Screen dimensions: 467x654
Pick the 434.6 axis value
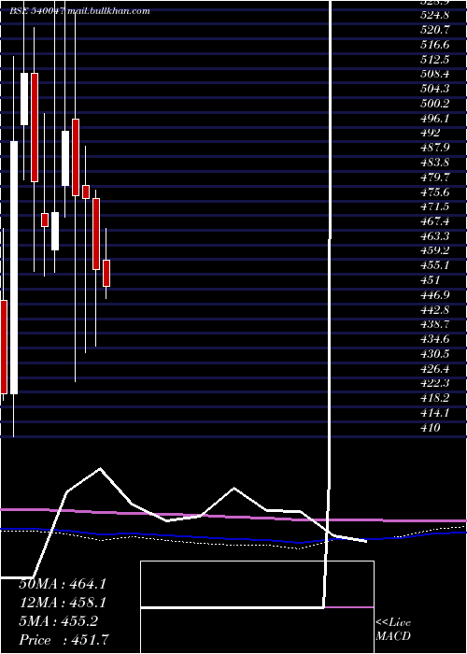435,339
